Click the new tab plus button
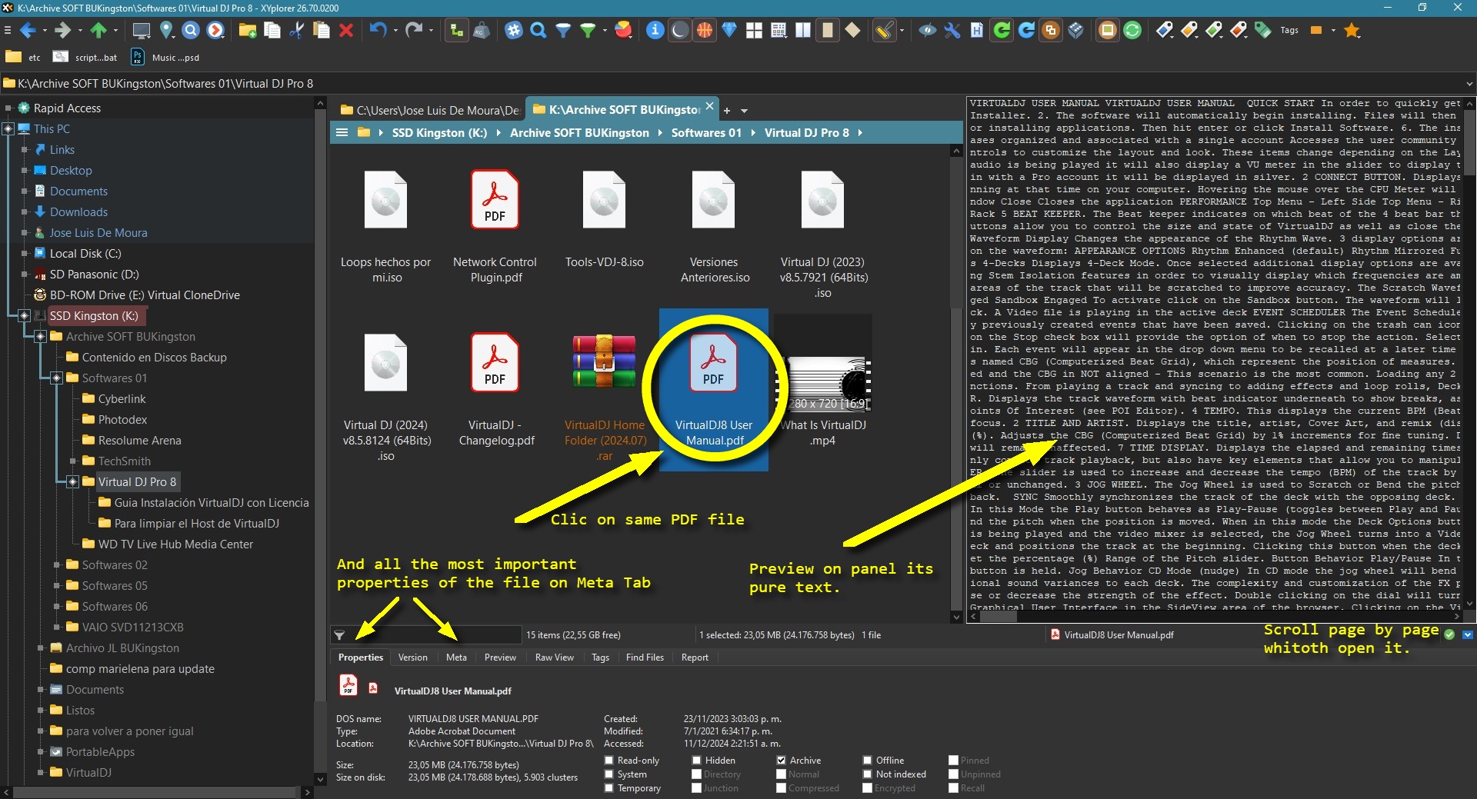This screenshot has width=1477, height=799. pos(727,111)
